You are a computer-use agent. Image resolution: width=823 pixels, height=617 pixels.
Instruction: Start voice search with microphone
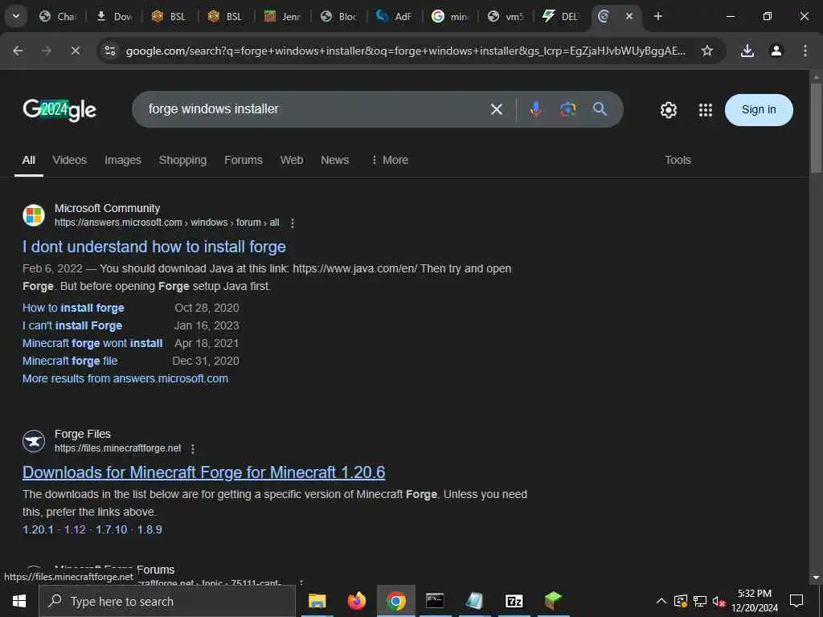tap(535, 109)
